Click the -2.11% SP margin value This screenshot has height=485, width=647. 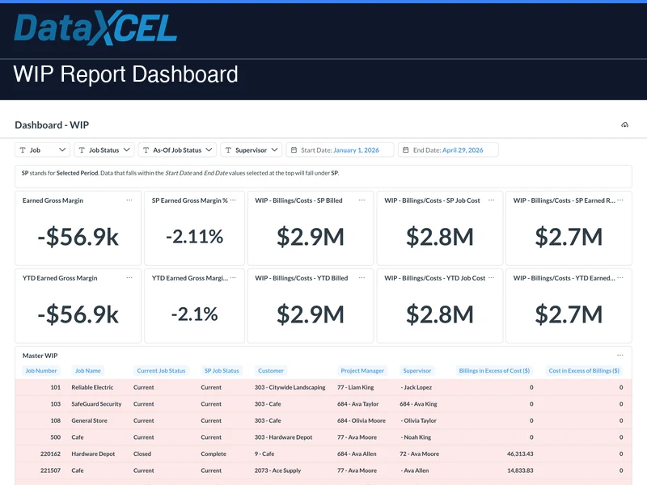pyautogui.click(x=194, y=237)
